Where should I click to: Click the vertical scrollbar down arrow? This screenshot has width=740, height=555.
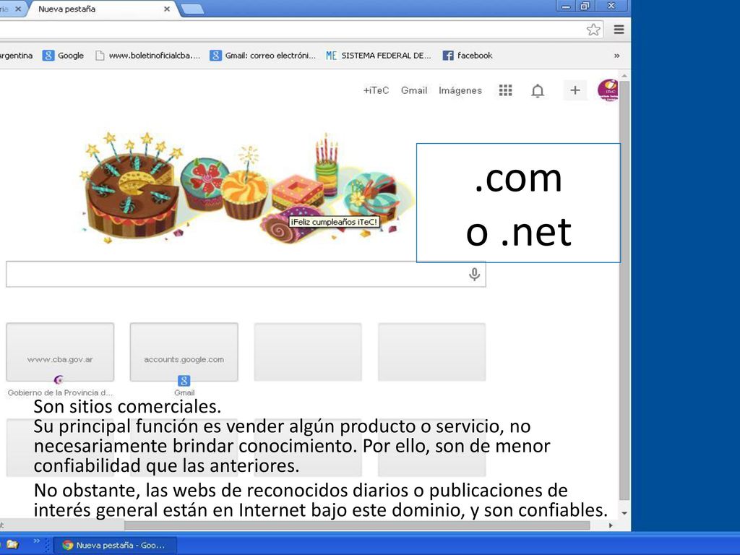pyautogui.click(x=624, y=513)
